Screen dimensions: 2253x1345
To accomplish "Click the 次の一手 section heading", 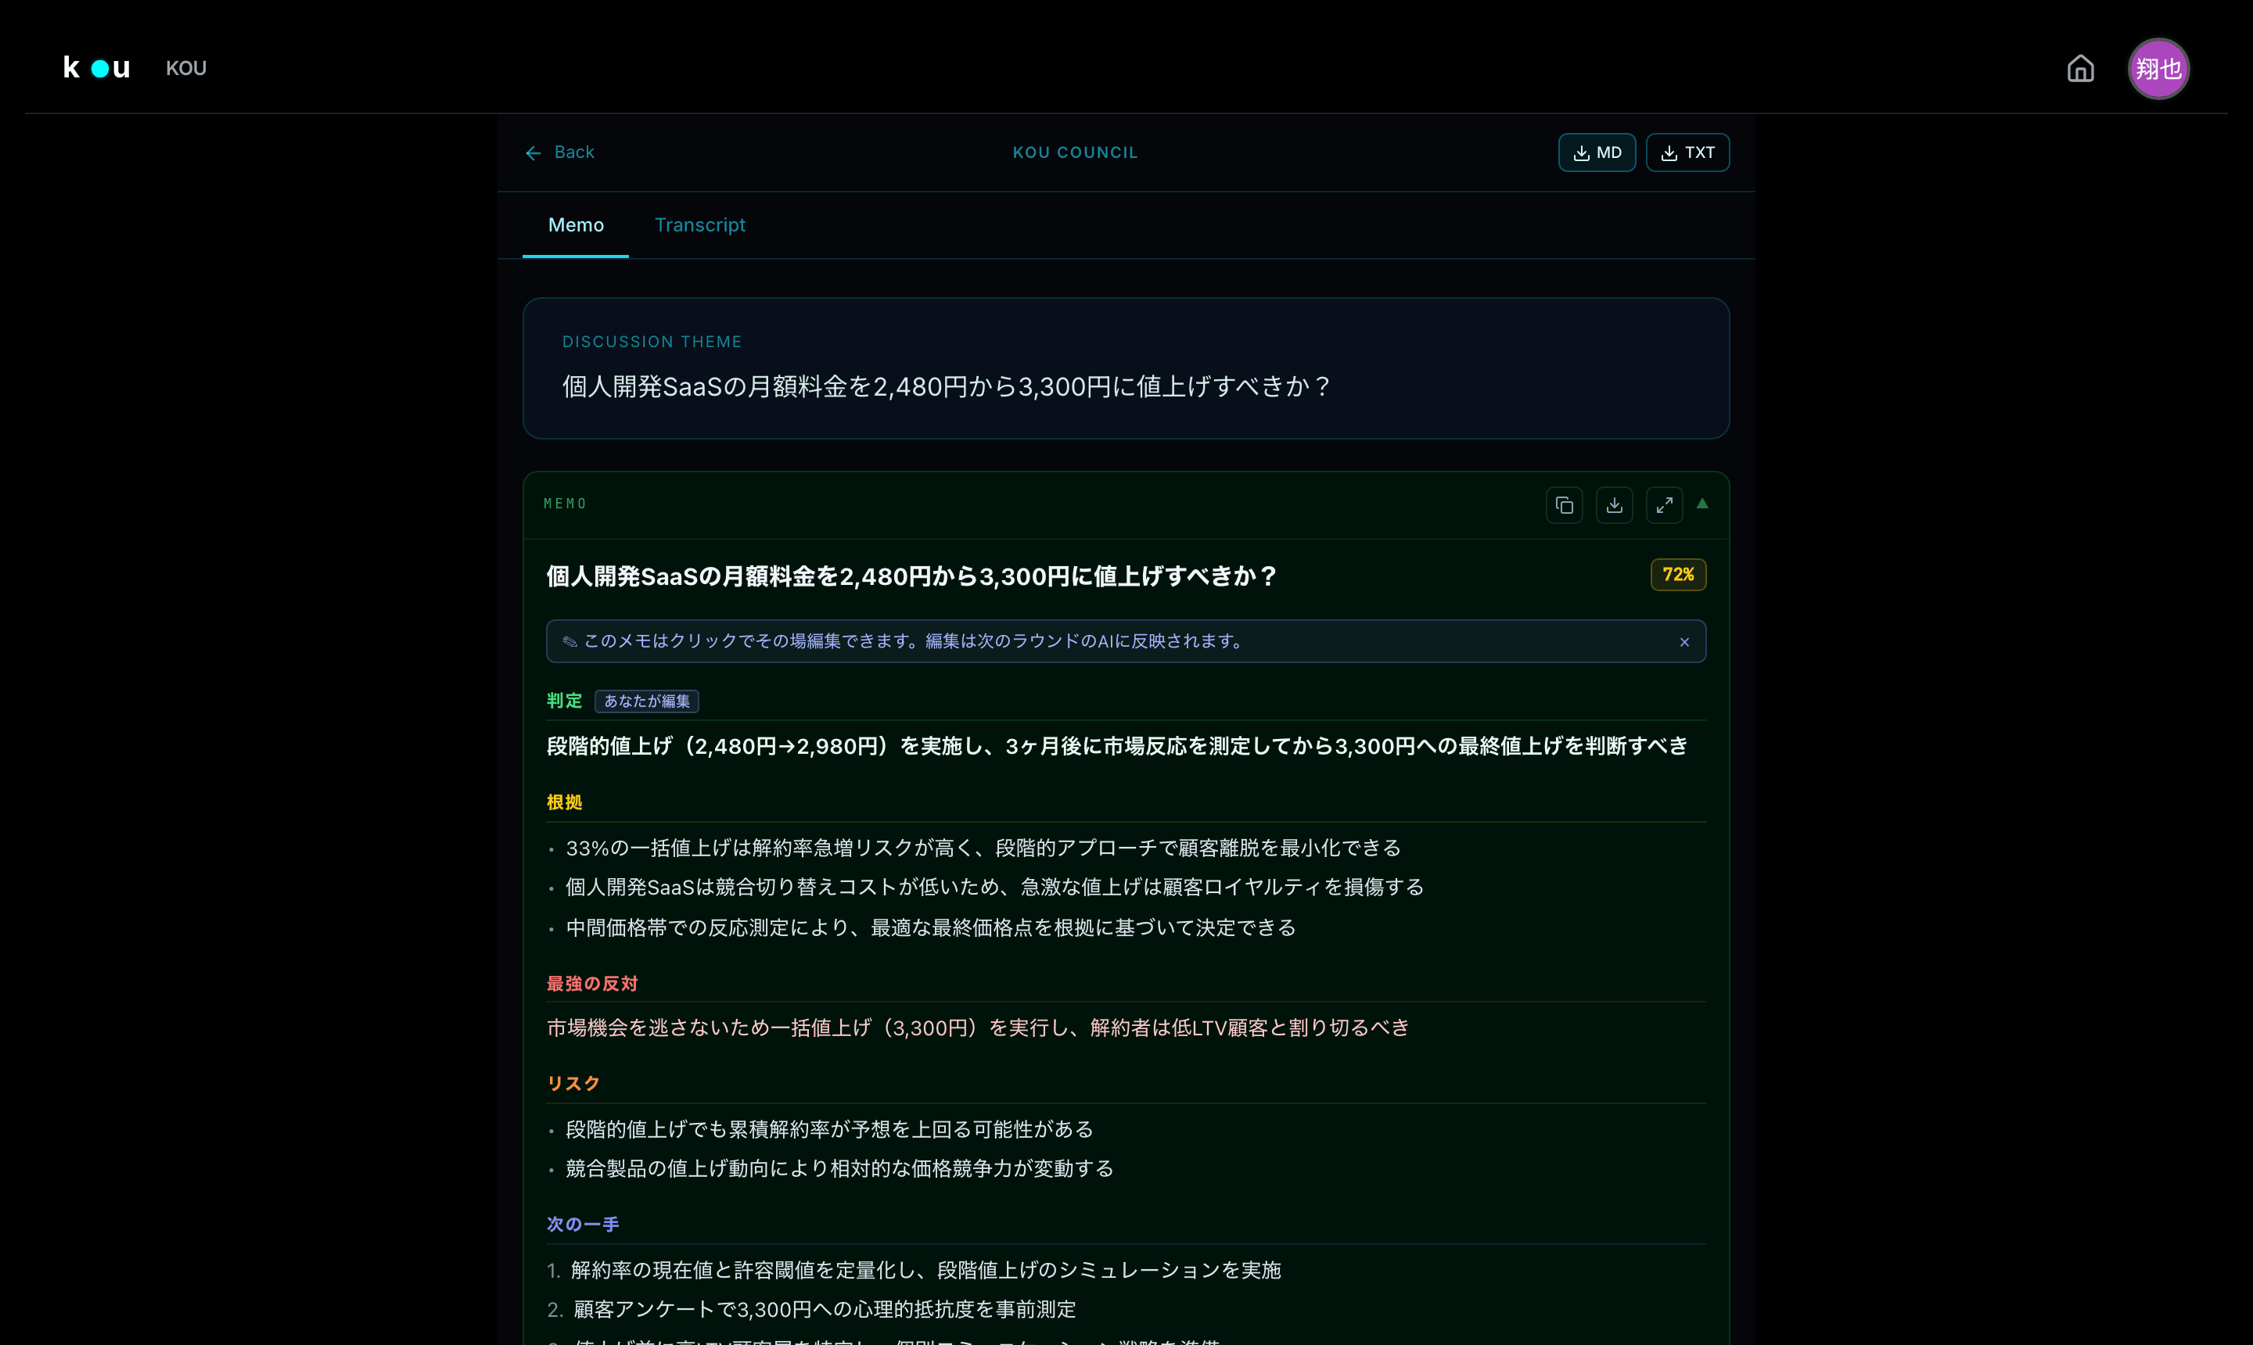I will [582, 1225].
